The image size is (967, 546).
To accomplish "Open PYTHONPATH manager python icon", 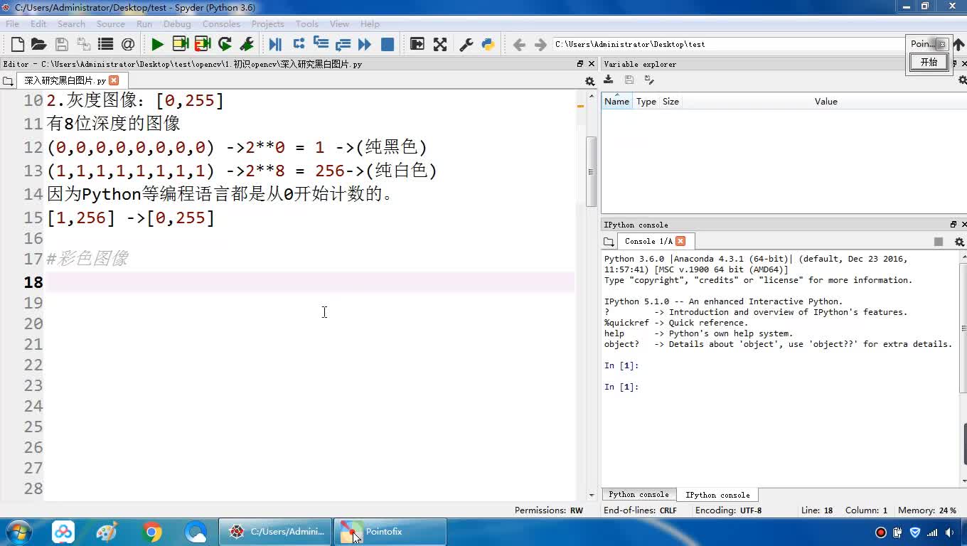I will click(488, 44).
